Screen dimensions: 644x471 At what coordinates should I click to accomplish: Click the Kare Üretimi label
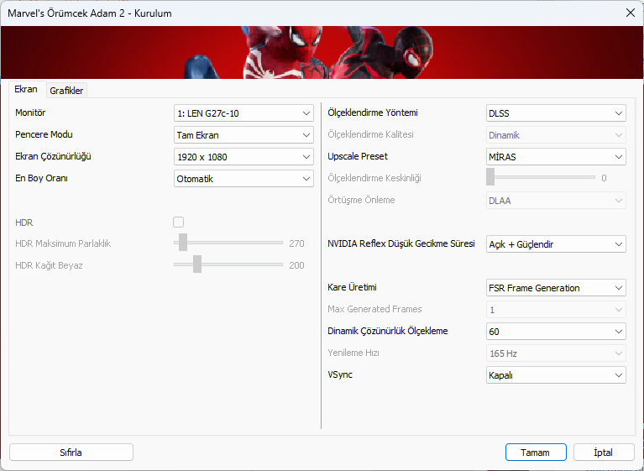click(x=352, y=287)
